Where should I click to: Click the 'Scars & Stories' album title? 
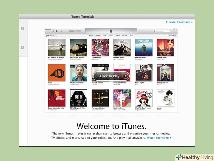[x=97, y=83]
